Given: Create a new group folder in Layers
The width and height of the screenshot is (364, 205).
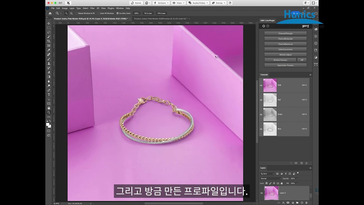Looking at the screenshot, I should tap(297, 203).
